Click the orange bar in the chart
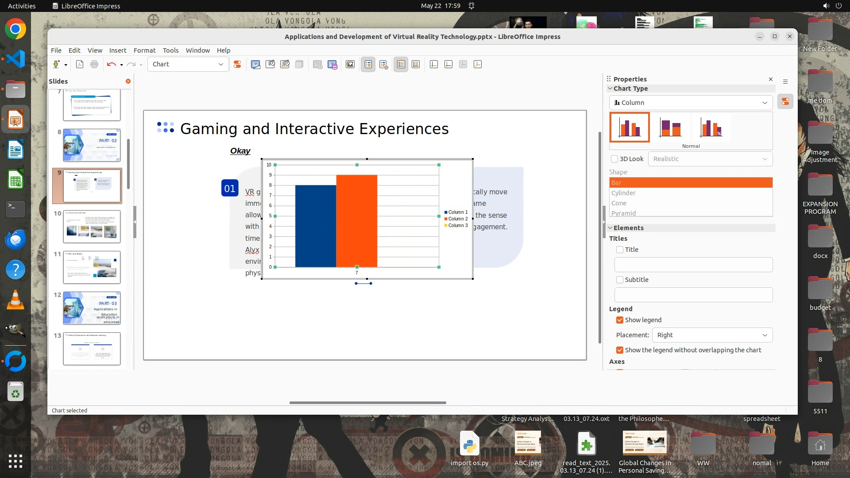The image size is (850, 478). click(356, 221)
